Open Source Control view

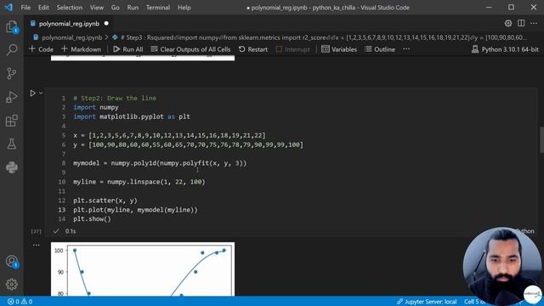[x=11, y=73]
